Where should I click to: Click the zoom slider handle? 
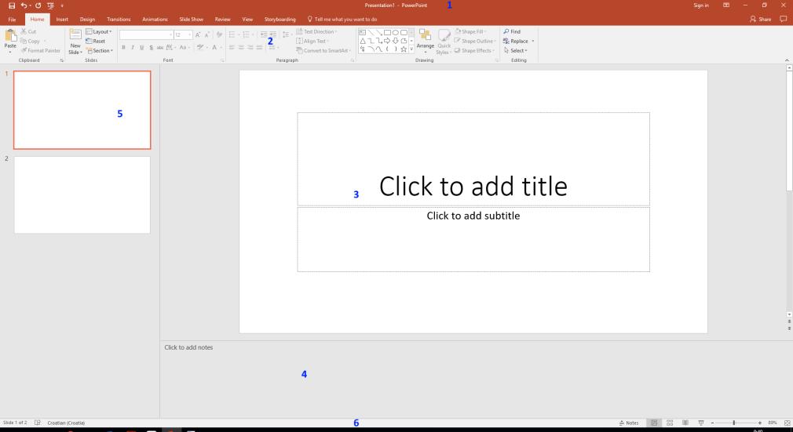pos(734,423)
